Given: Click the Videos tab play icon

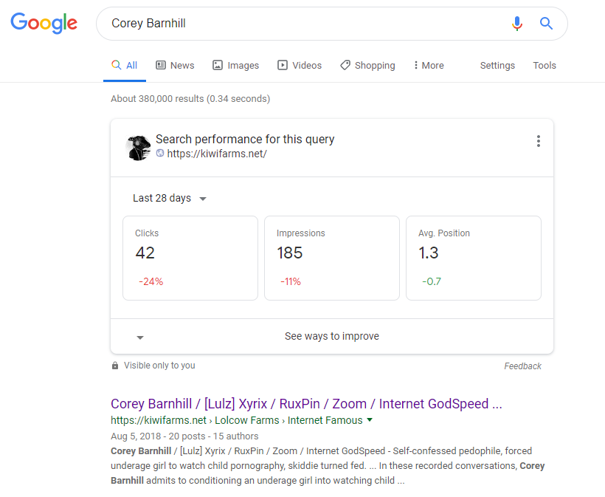Looking at the screenshot, I should pos(283,65).
